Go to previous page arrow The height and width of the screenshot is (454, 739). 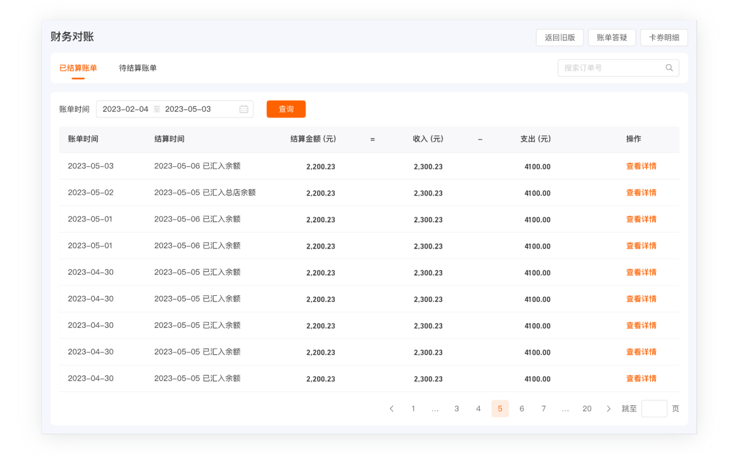pos(392,409)
